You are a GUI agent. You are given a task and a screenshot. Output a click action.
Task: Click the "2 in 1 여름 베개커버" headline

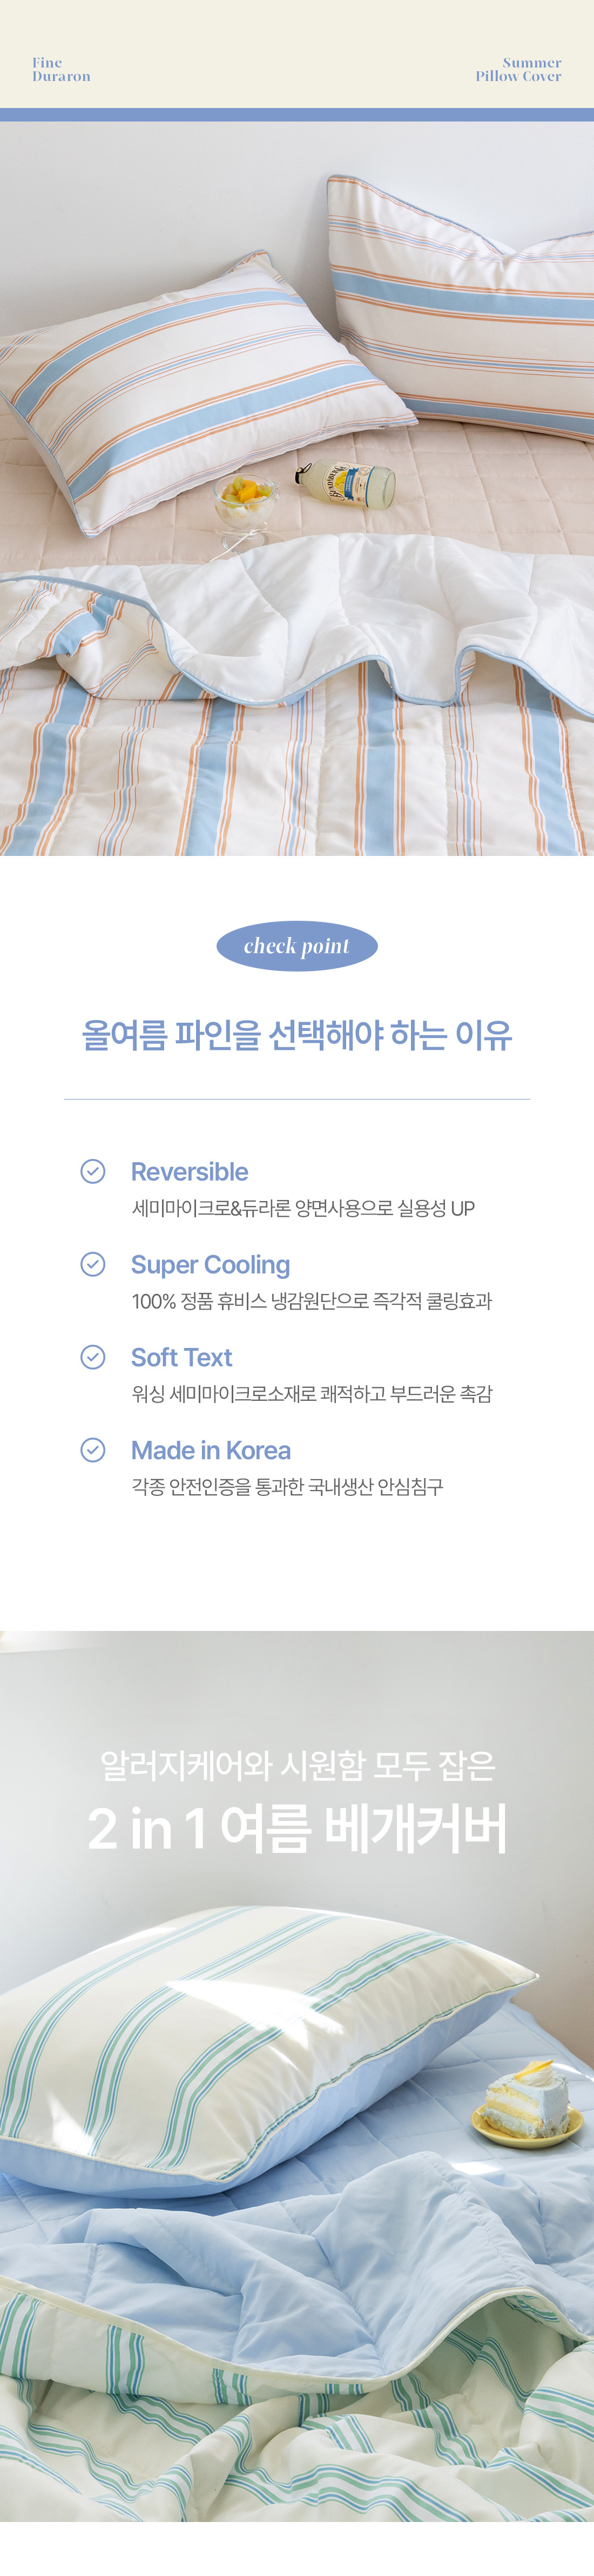(297, 1829)
